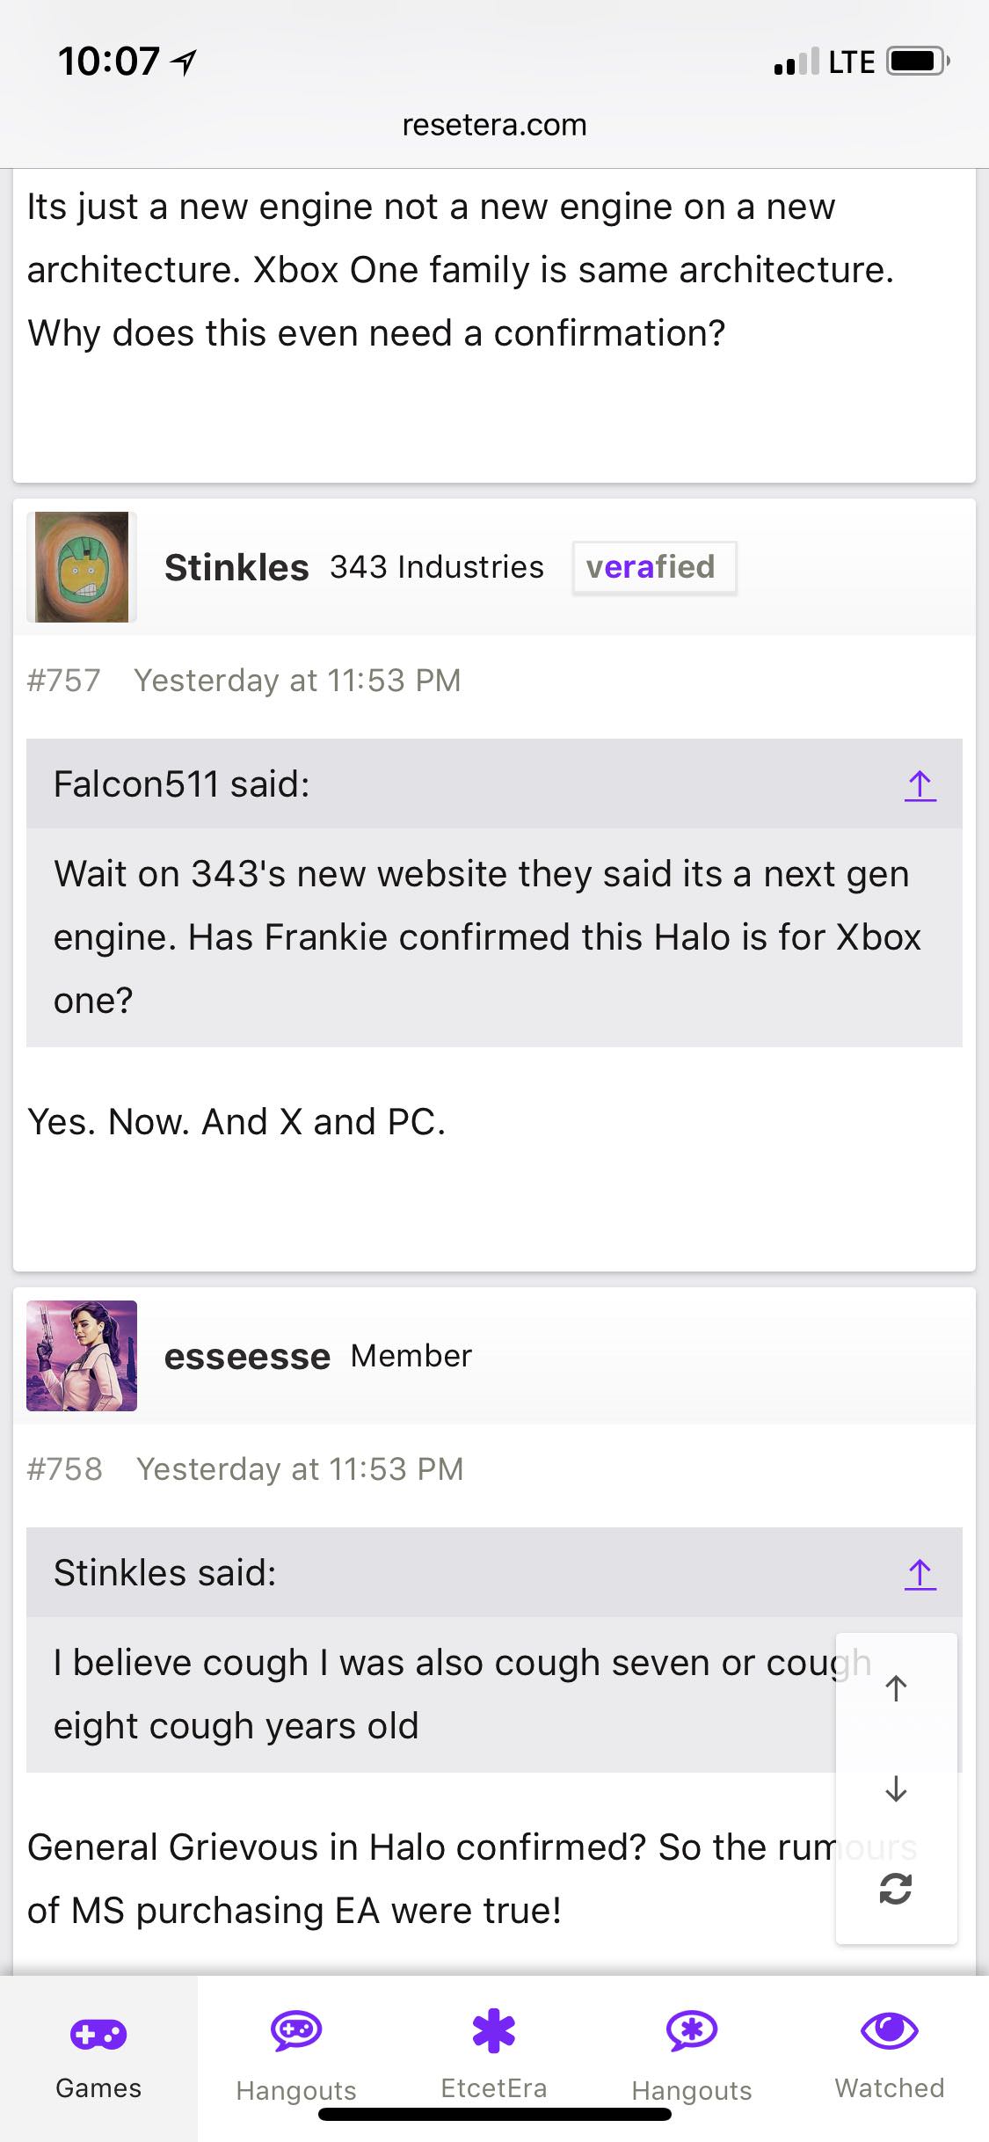Select the Games tab label
This screenshot has width=989, height=2142.
point(98,2088)
